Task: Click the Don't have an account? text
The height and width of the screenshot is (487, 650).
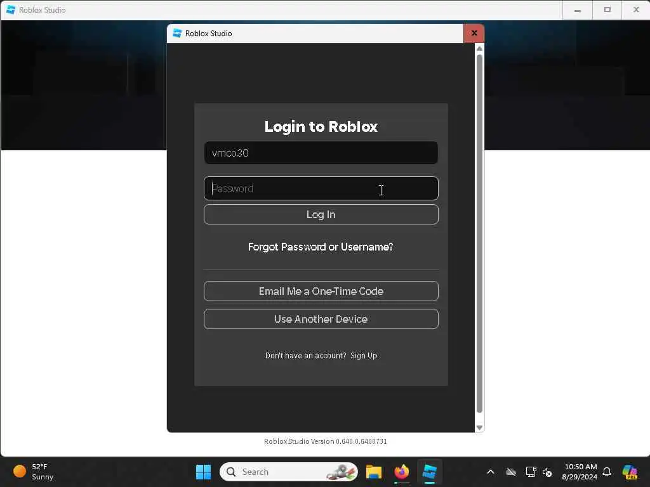Action: [x=305, y=355]
